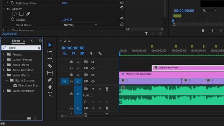Collapse the Video Effects folder
This screenshot has width=224, height=126.
pos(4,75)
